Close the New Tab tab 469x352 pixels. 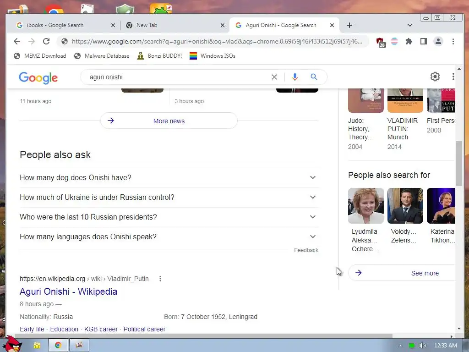pos(223,25)
